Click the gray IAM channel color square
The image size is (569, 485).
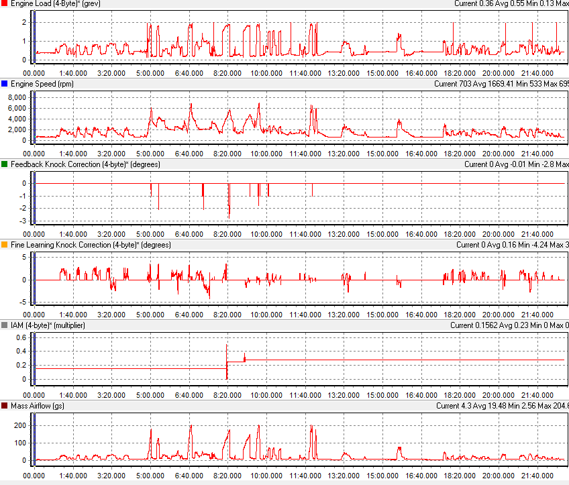click(5, 325)
